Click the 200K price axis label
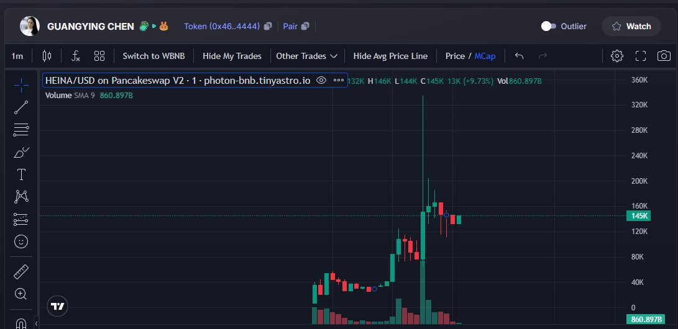678x329 pixels. (x=639, y=181)
